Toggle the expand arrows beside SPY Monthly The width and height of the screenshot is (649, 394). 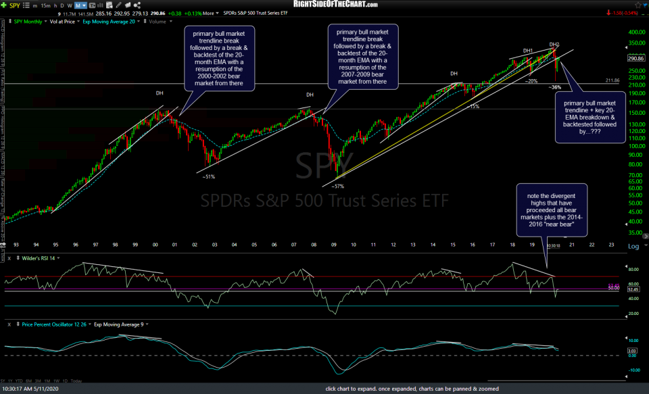click(9, 21)
